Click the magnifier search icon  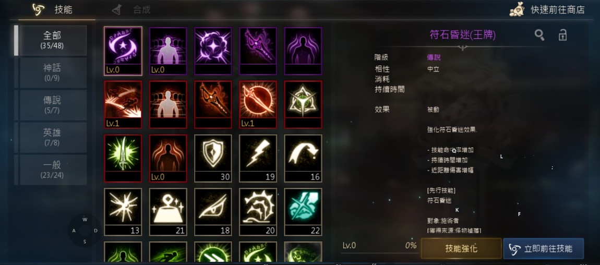539,35
